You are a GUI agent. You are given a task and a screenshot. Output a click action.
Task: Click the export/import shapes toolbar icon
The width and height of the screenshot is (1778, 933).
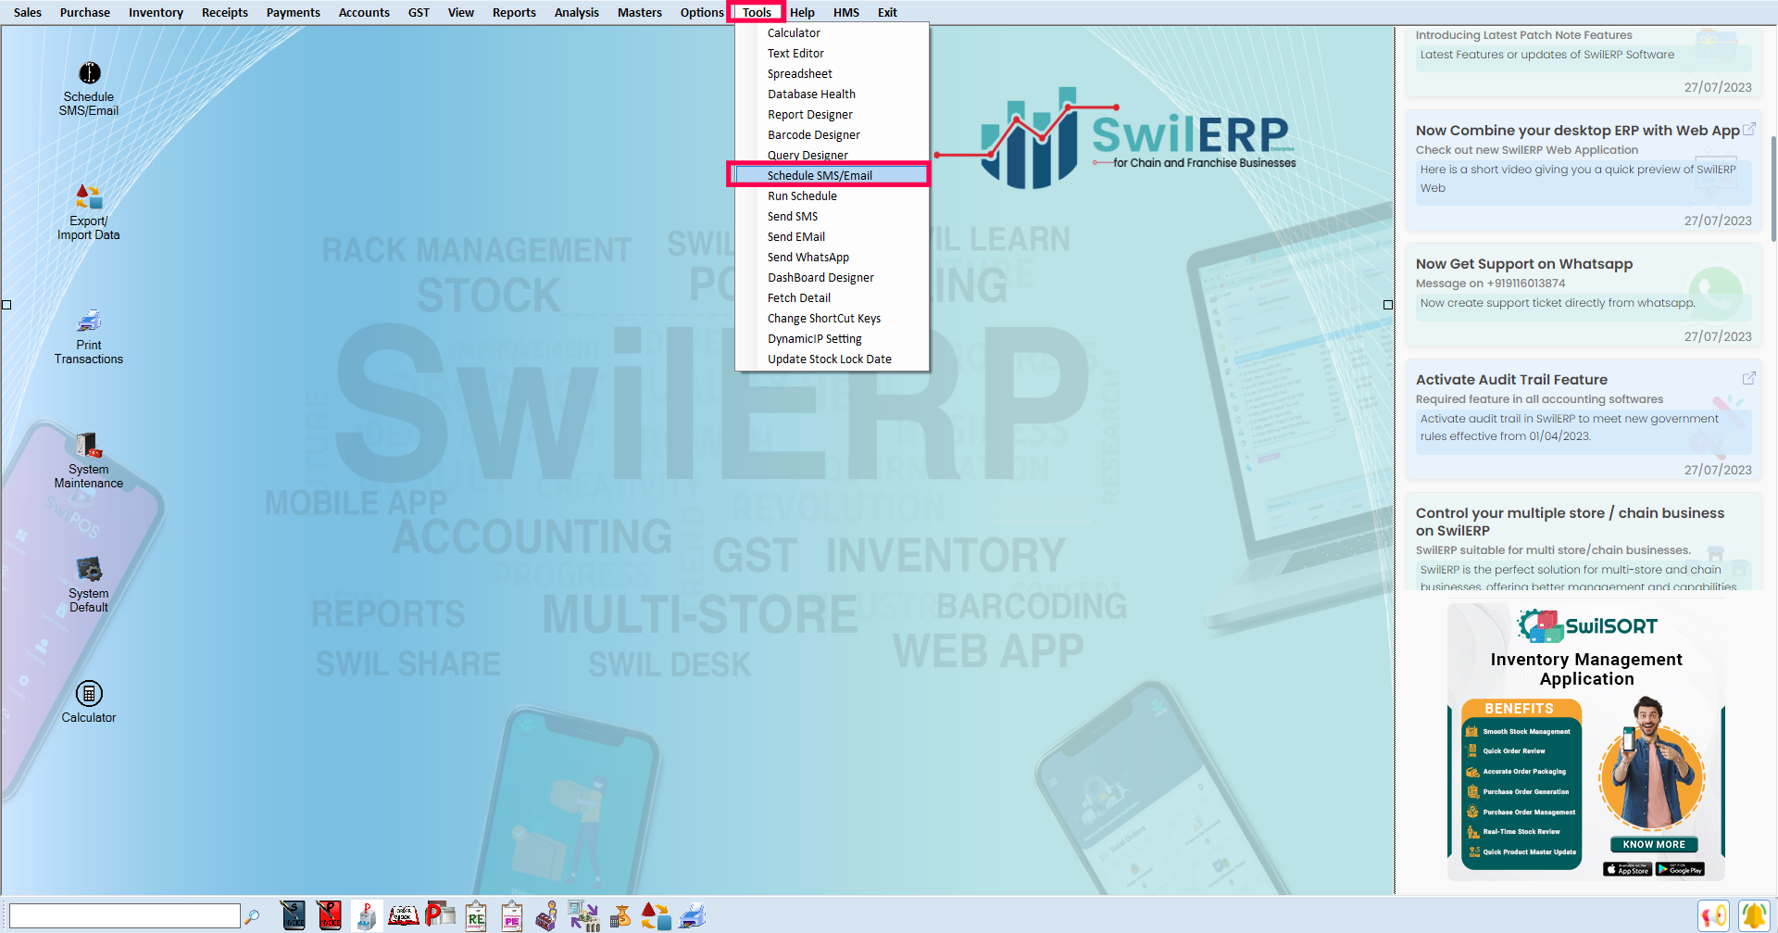tap(657, 915)
